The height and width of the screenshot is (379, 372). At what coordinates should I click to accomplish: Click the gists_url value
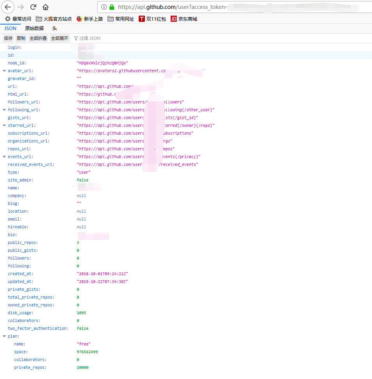137,118
